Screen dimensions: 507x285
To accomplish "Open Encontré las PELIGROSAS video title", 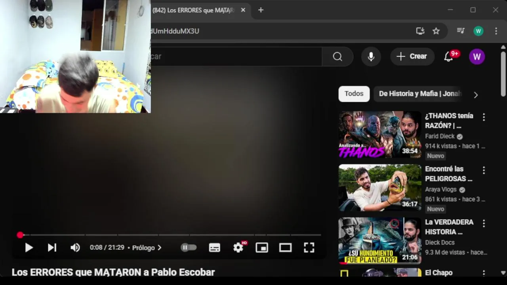I will pos(449,174).
